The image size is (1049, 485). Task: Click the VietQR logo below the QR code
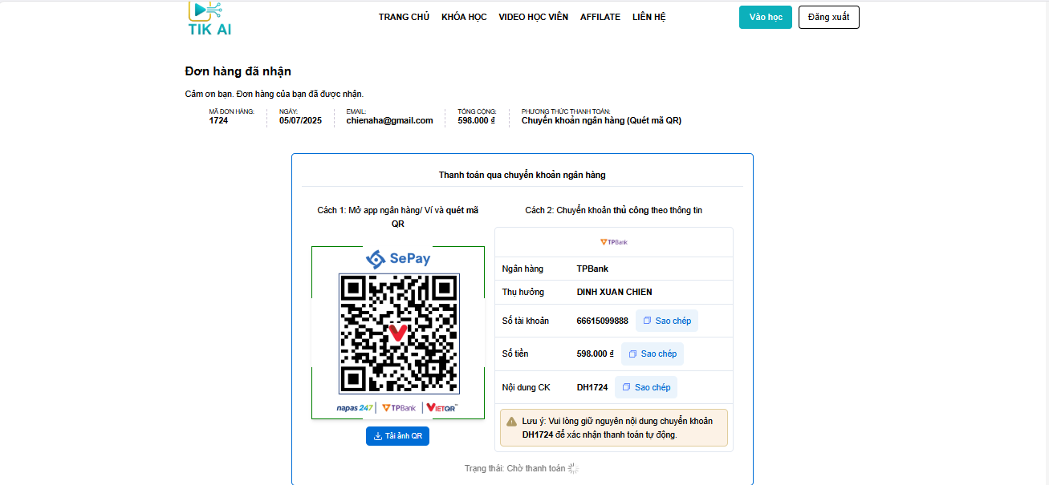(441, 408)
